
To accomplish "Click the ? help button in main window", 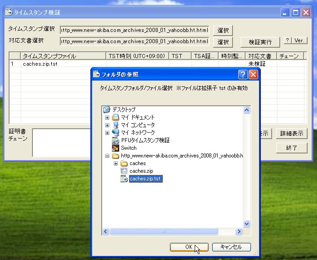I will click(287, 40).
